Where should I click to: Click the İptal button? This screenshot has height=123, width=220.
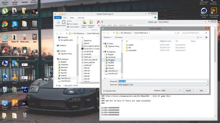point(201,91)
